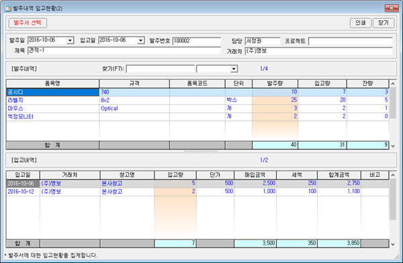Click the 매입금액 column header
The height and width of the screenshot is (263, 403).
coord(255,175)
